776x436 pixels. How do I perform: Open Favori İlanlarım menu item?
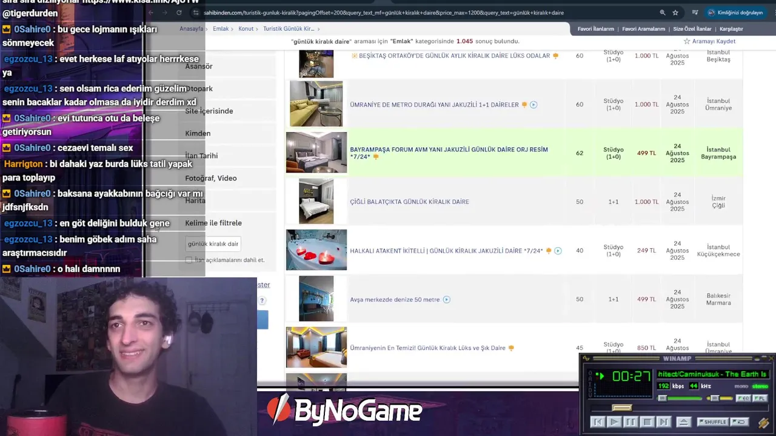pos(595,29)
